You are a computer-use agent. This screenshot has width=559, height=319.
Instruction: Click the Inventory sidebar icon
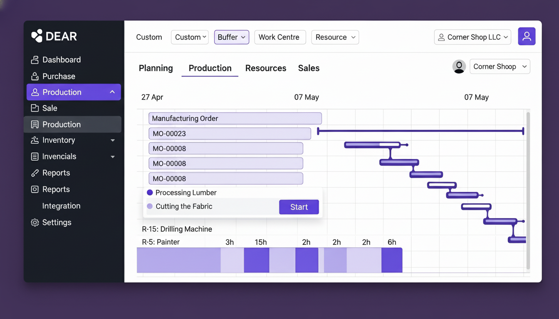pyautogui.click(x=35, y=140)
